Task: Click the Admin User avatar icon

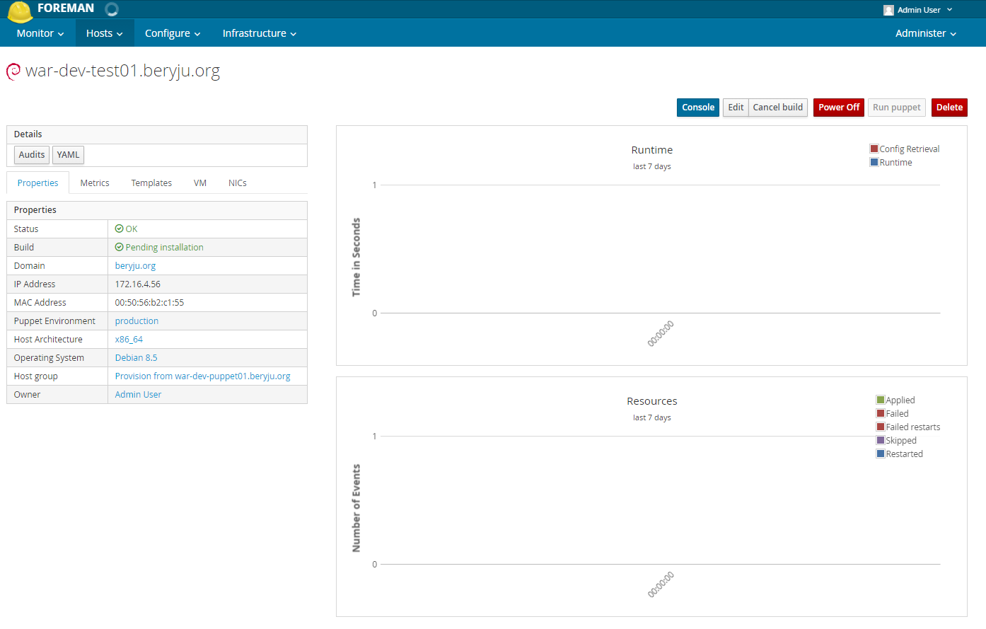Action: point(888,10)
